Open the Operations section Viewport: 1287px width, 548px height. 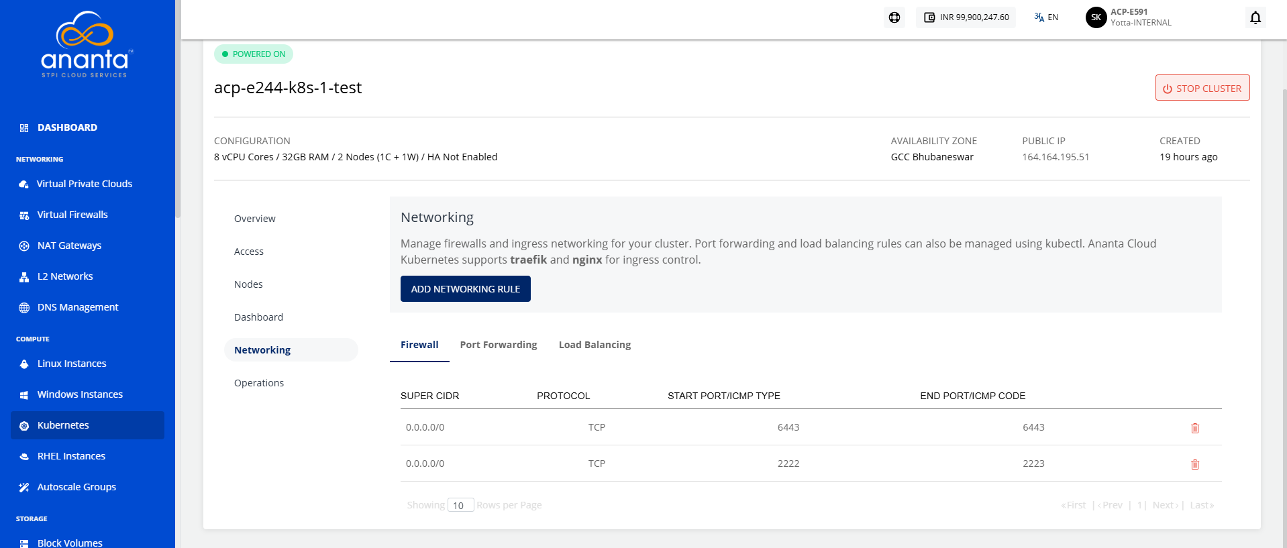point(259,383)
